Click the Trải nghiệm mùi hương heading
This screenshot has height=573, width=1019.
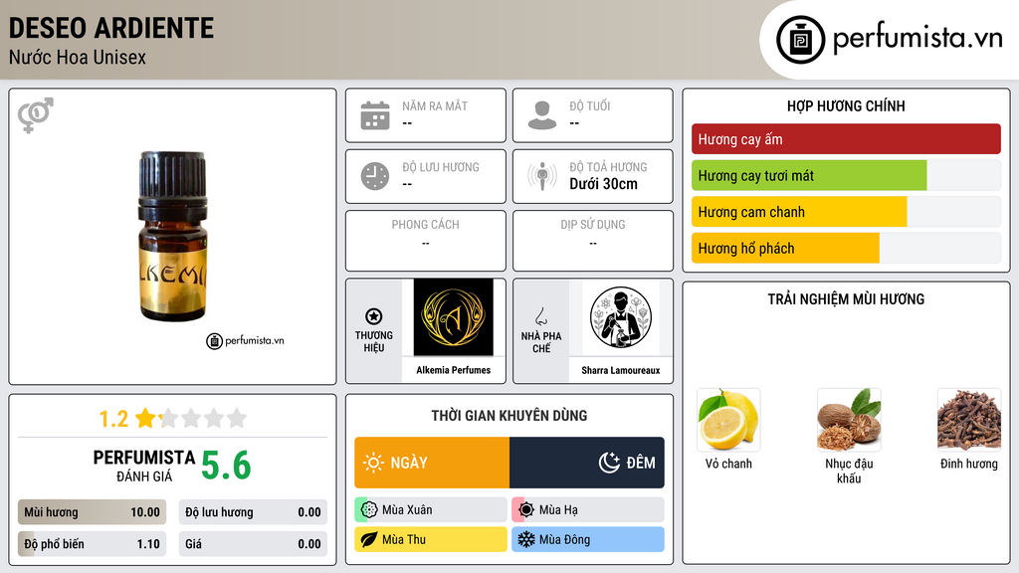click(x=846, y=298)
